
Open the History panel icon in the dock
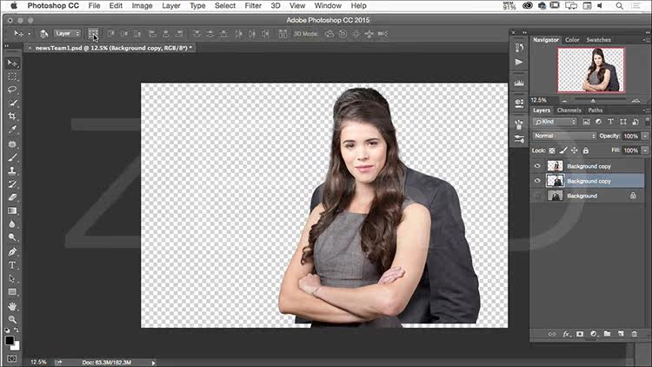click(519, 48)
